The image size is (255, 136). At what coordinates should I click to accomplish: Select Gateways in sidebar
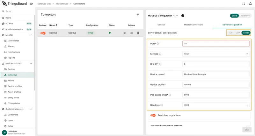[17, 75]
